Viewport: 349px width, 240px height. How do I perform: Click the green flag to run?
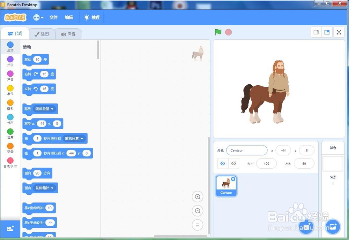pos(218,32)
